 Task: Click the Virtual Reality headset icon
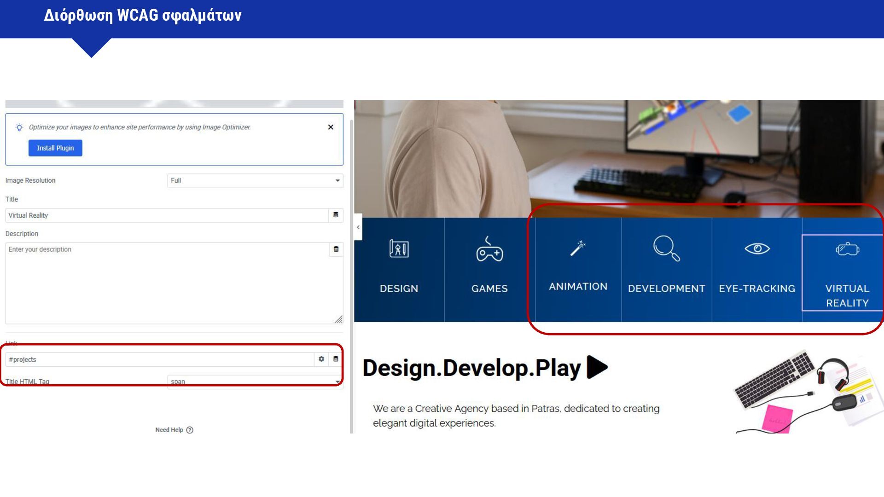[x=847, y=249]
